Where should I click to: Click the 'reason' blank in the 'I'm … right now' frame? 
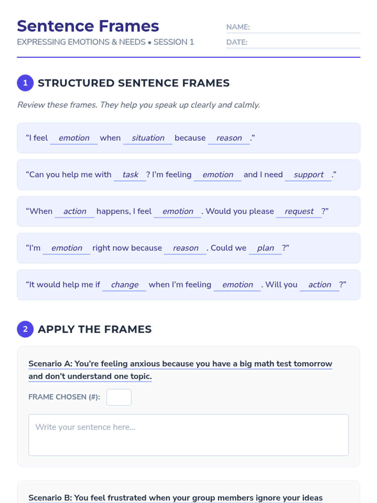185,248
